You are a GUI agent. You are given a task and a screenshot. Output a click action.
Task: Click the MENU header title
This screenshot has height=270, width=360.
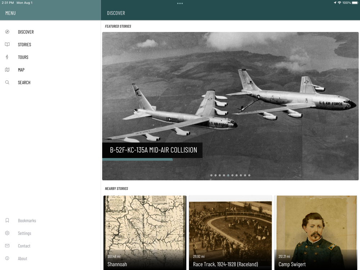(x=10, y=13)
